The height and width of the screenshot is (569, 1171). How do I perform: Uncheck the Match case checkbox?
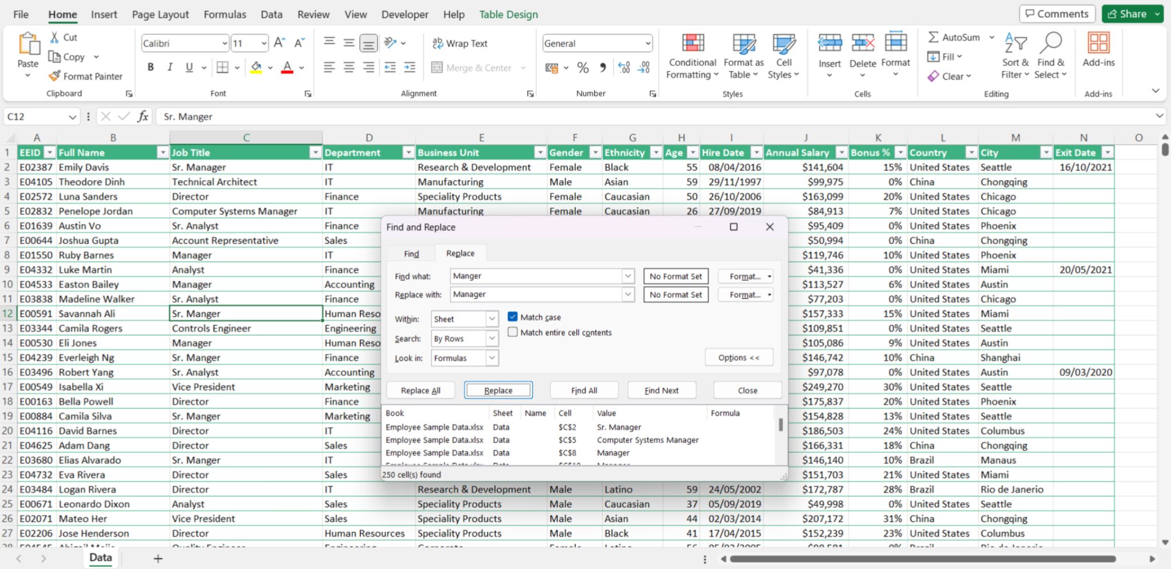(x=513, y=316)
